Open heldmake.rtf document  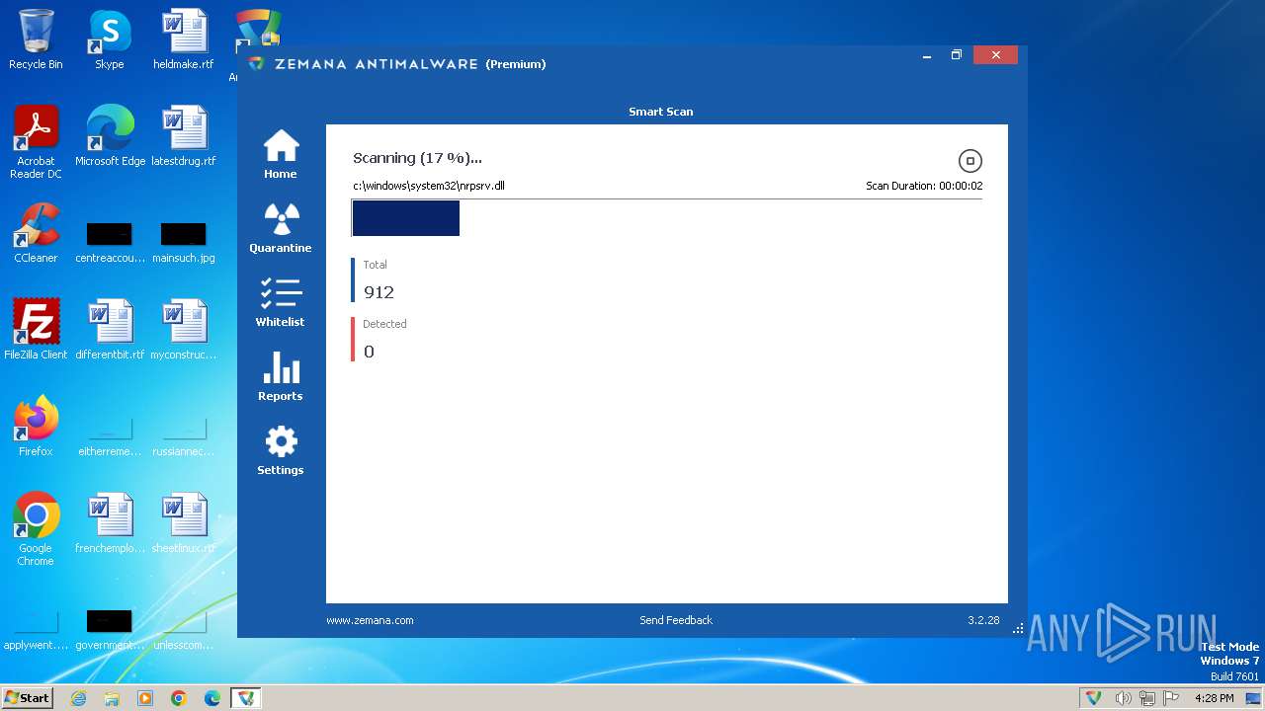point(184,39)
